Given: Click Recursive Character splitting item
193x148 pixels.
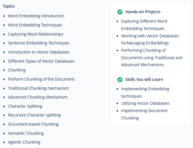Looking at the screenshot, I should click(35, 115).
